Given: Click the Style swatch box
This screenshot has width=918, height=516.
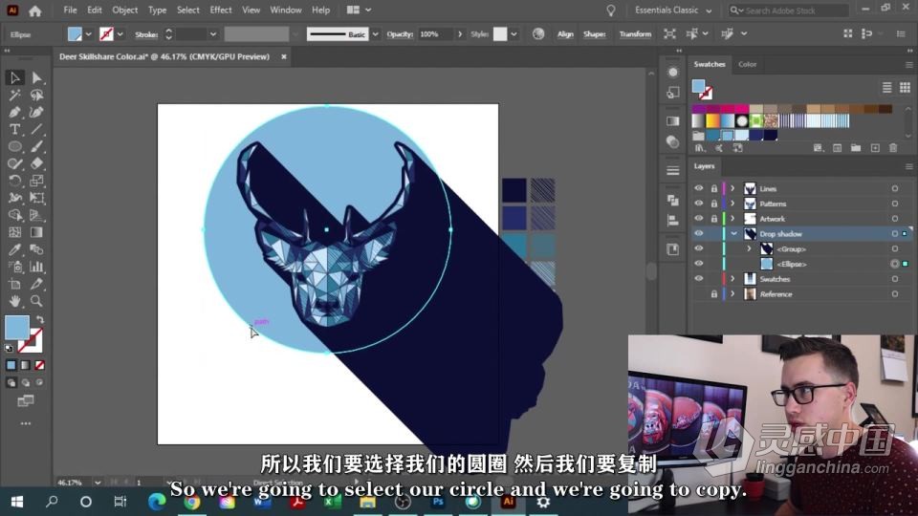Looking at the screenshot, I should click(x=500, y=34).
